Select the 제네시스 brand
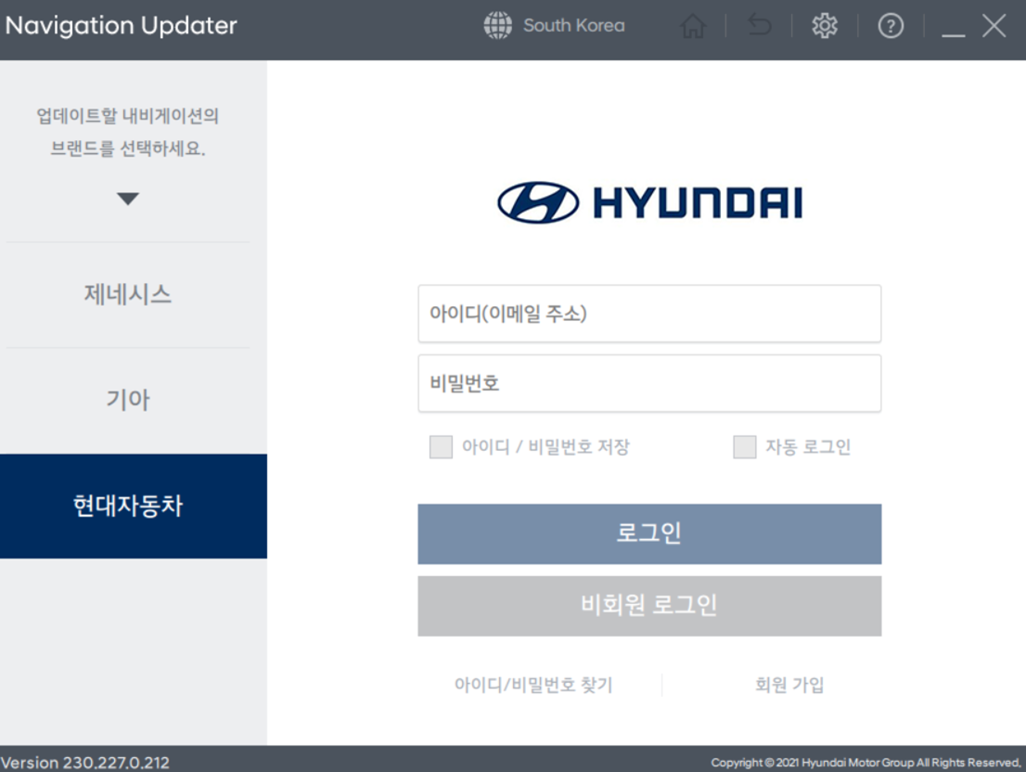 (x=128, y=294)
